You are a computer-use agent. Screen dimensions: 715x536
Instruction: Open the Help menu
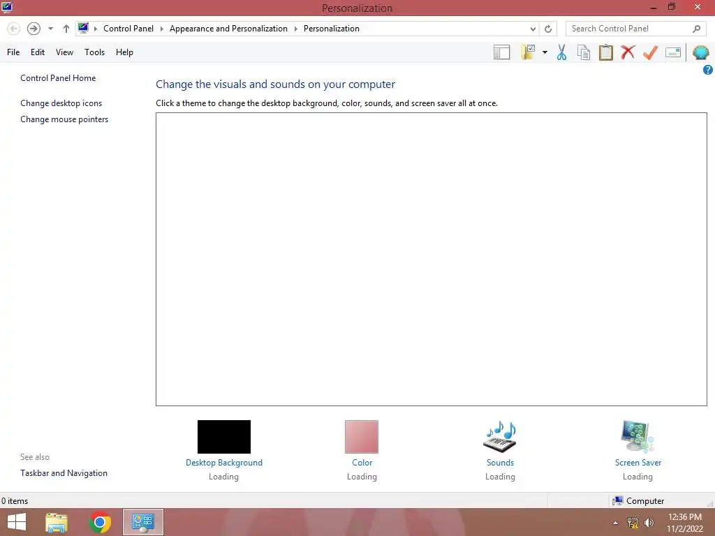tap(124, 52)
